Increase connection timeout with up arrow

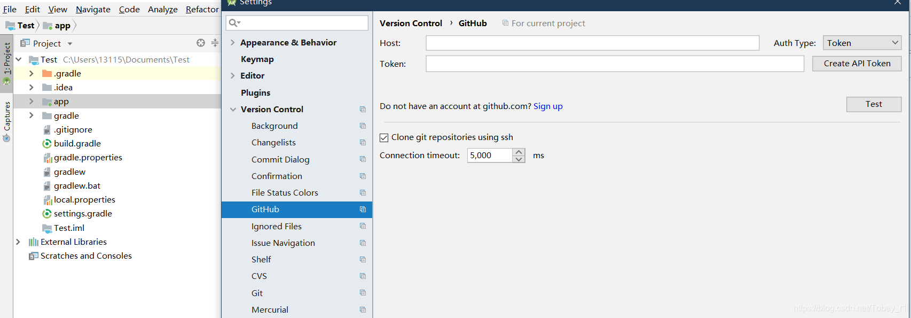pyautogui.click(x=519, y=152)
